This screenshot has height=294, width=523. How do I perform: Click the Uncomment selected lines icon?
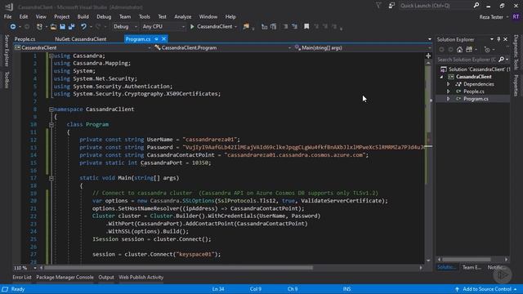pos(294,27)
